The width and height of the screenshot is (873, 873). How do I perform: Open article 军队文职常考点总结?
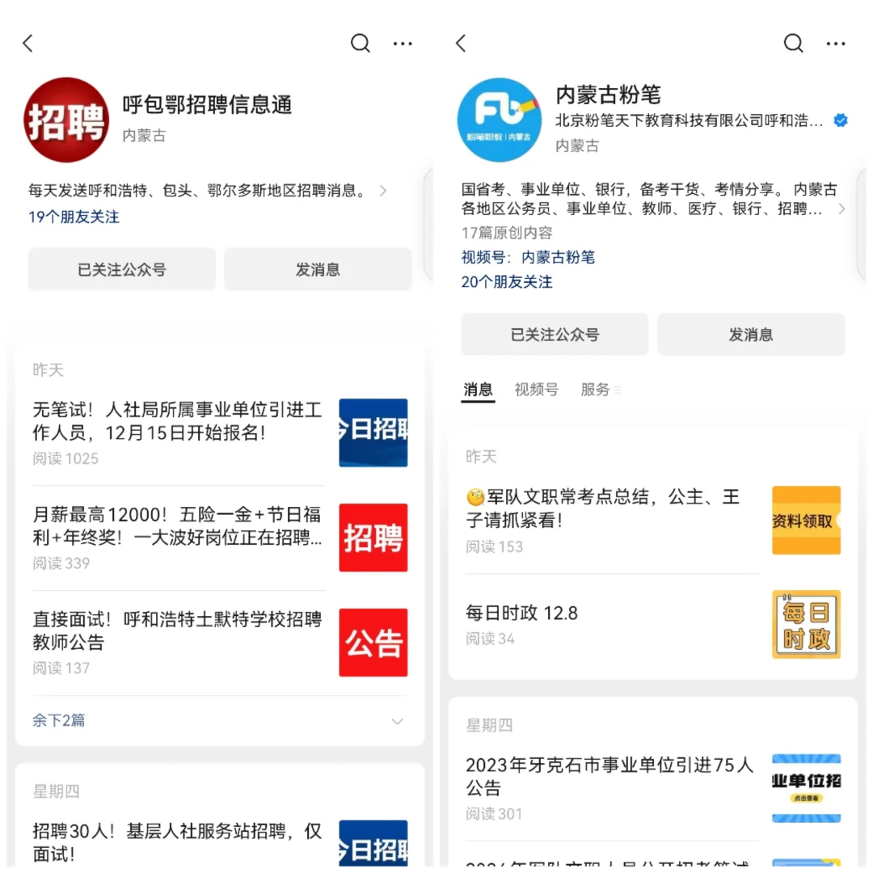coord(604,508)
